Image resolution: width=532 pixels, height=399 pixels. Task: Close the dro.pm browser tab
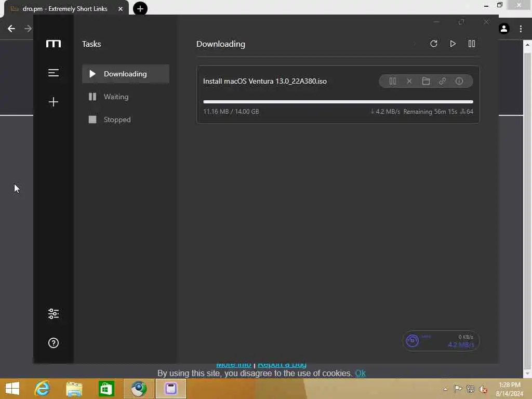tap(121, 9)
